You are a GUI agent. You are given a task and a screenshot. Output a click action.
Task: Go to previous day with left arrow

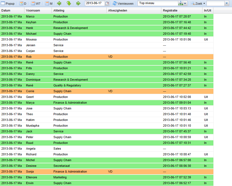click(59, 4)
